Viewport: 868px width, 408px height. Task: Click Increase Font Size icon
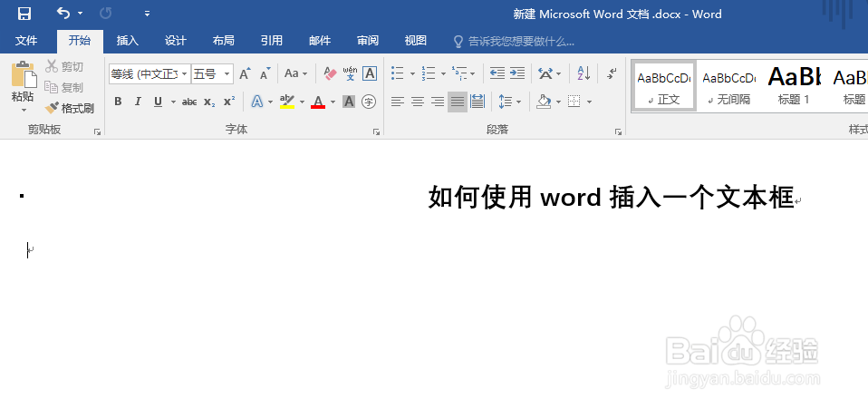point(245,73)
